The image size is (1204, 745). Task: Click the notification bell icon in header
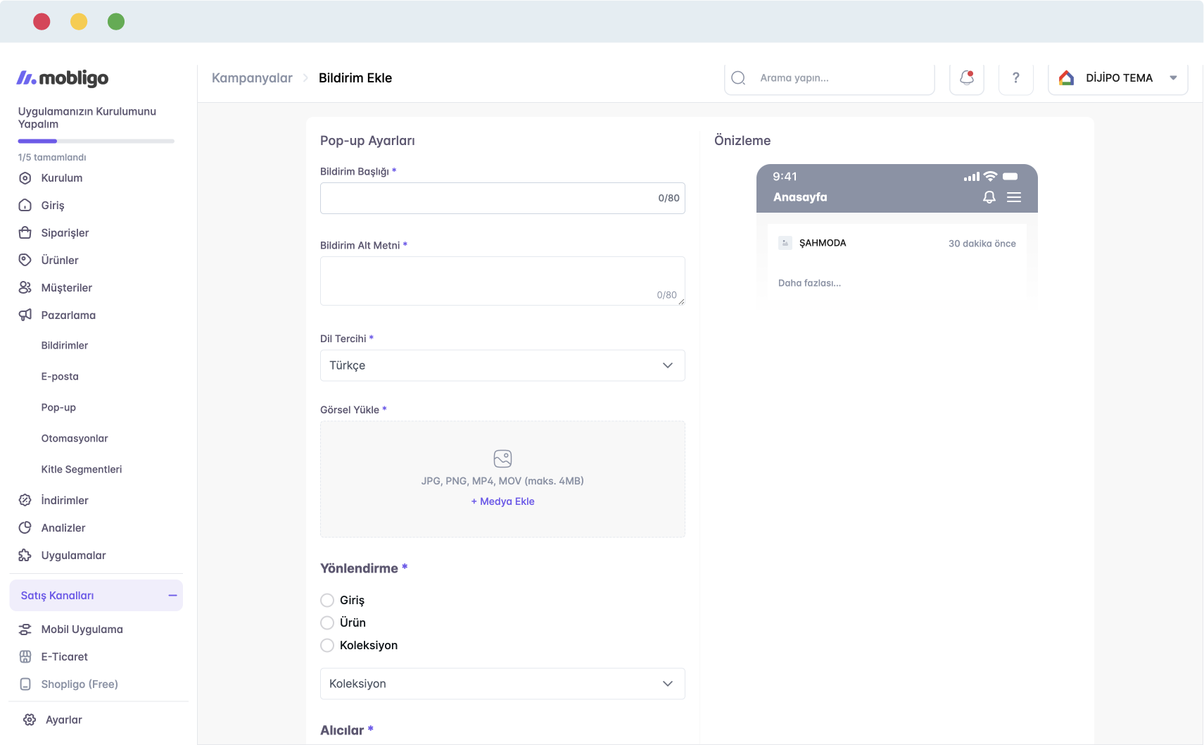click(966, 78)
